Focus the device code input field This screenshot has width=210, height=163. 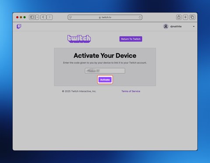tap(105, 71)
